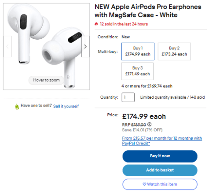Watch this item

click(x=160, y=184)
